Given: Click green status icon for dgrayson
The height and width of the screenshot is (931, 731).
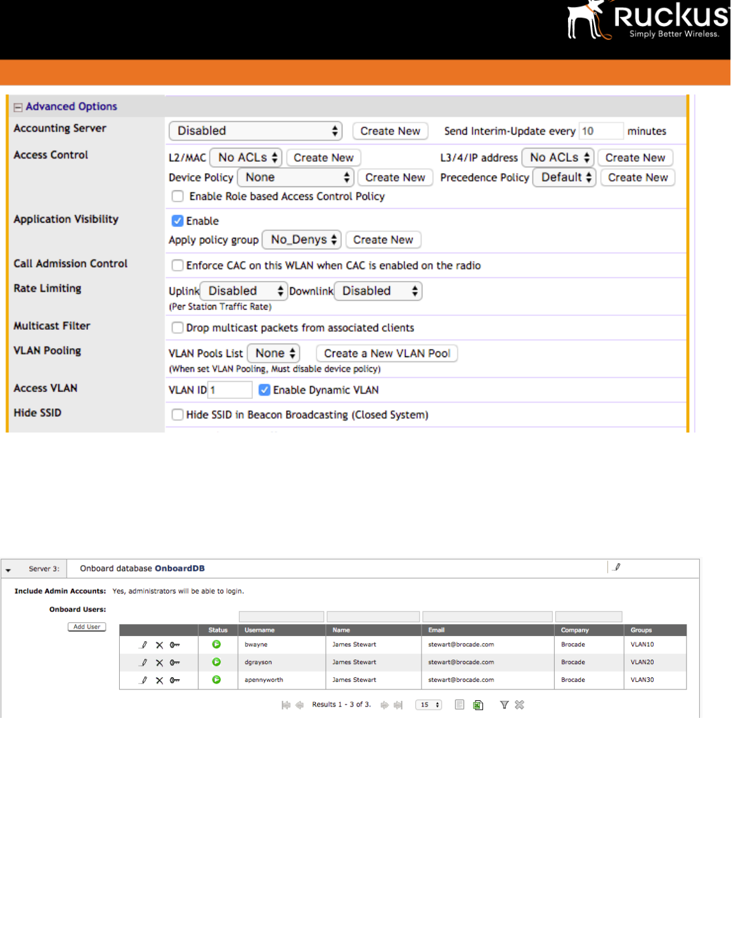Looking at the screenshot, I should 216,661.
